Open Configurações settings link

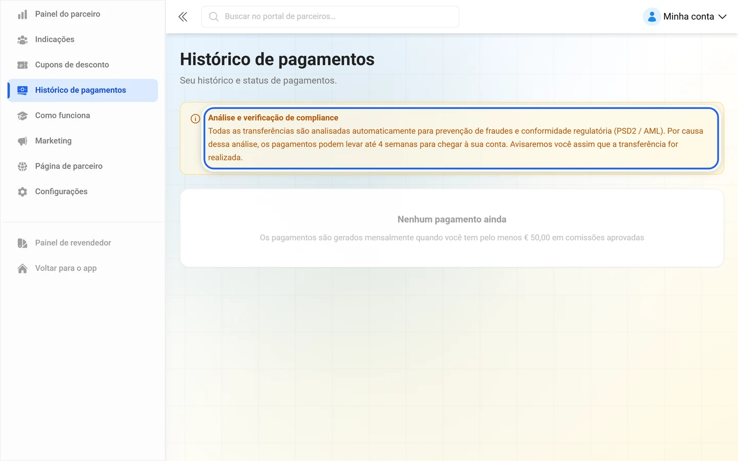point(83,192)
